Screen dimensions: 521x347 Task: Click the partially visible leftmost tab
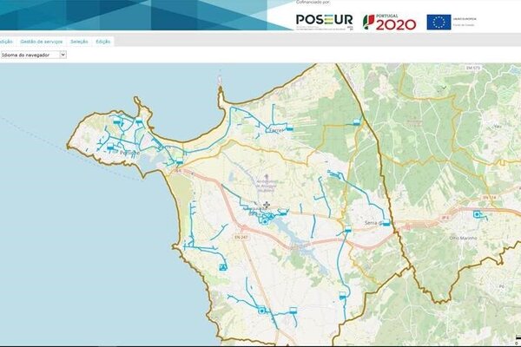(x=6, y=41)
